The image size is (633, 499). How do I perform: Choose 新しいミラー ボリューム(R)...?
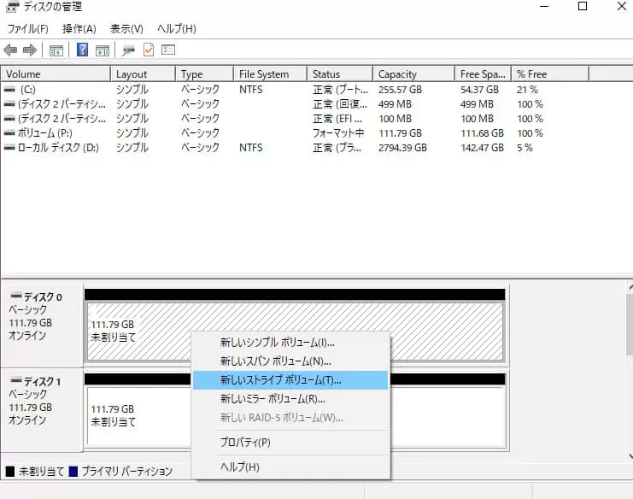point(290,399)
